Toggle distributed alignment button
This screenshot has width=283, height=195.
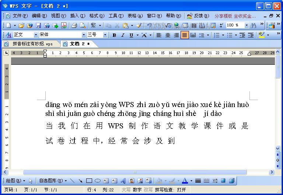(x=193, y=35)
